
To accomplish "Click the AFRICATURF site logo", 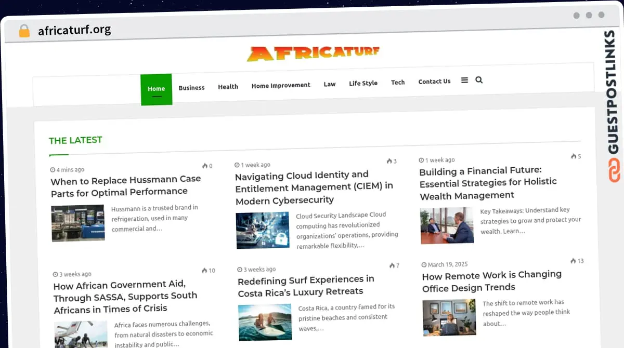I will click(313, 51).
